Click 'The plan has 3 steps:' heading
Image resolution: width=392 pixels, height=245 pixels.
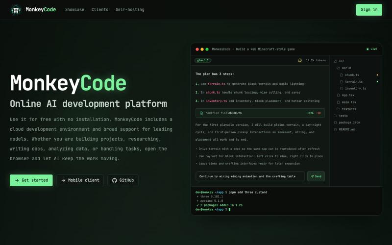[x=215, y=74]
